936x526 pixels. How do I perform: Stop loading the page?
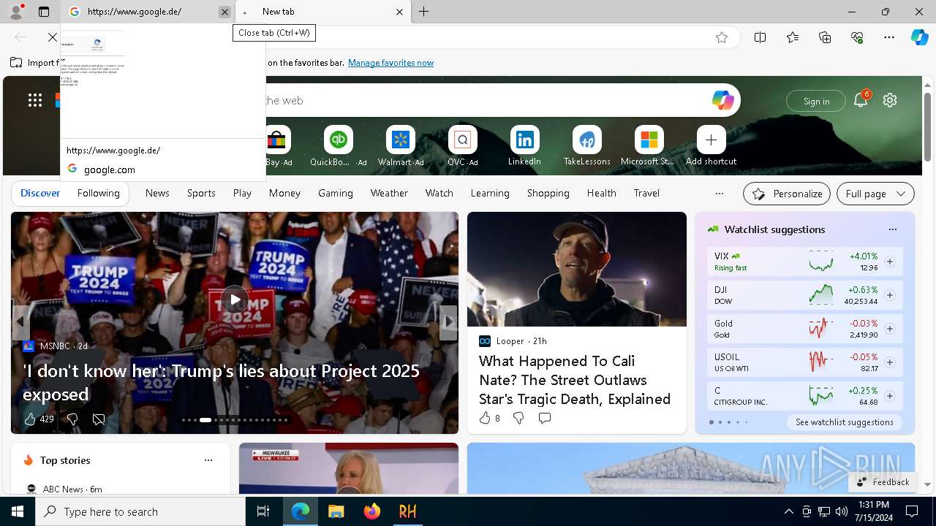coord(53,37)
